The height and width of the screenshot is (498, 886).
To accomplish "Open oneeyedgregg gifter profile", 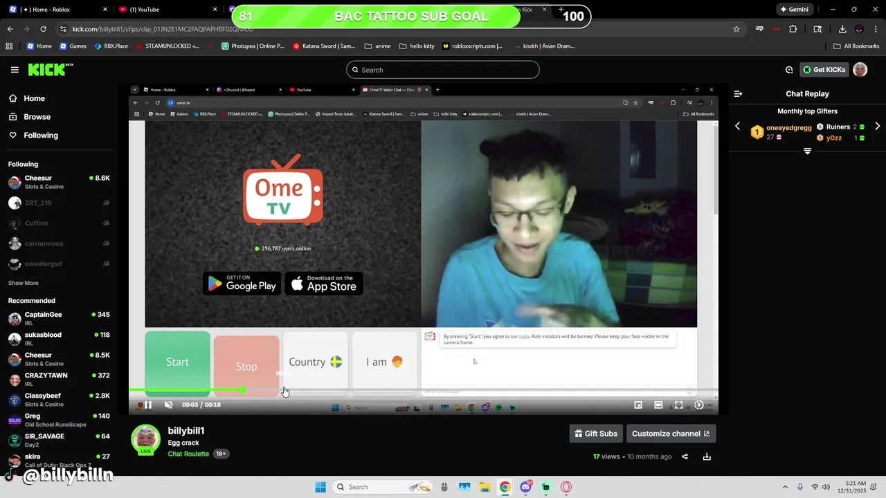I will point(788,128).
